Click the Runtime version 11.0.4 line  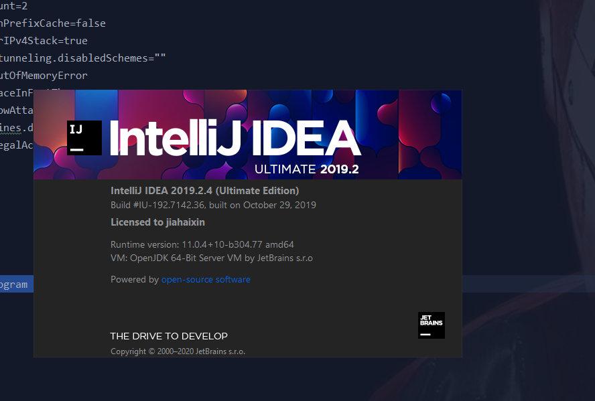coord(202,244)
